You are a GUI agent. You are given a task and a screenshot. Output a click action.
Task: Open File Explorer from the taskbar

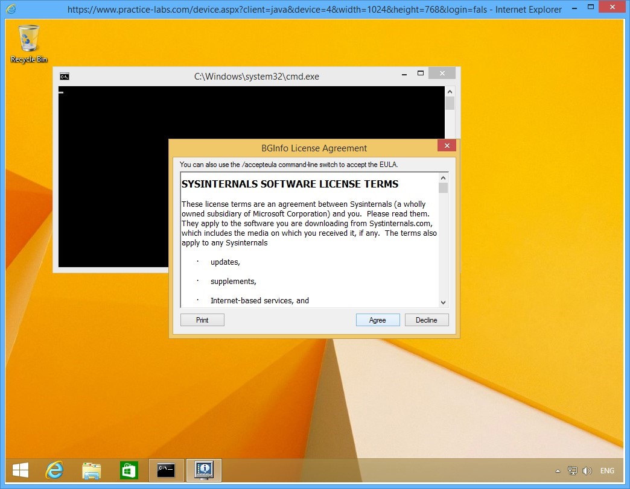click(x=91, y=470)
